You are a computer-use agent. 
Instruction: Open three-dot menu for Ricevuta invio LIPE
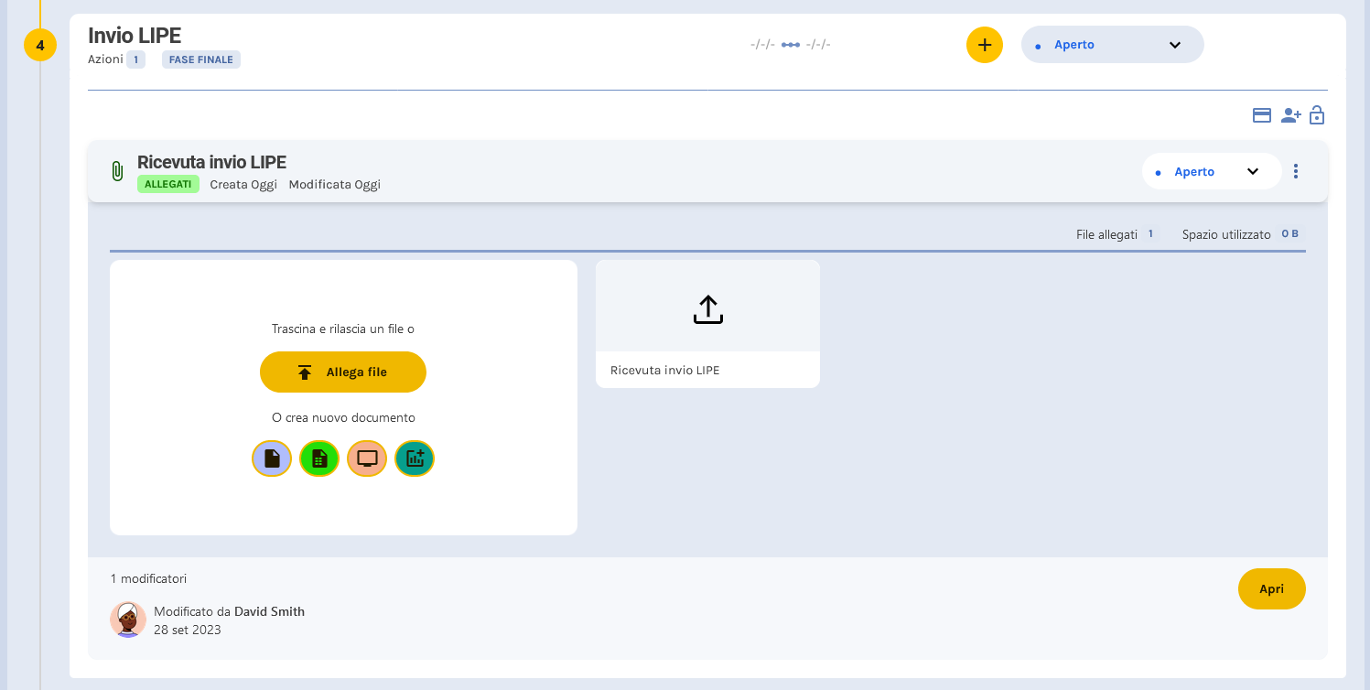coord(1295,171)
